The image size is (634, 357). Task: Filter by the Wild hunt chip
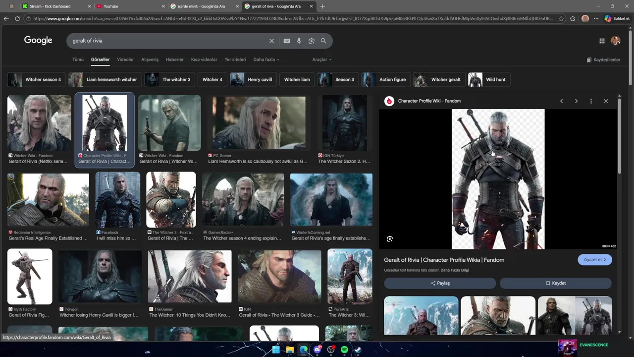489,80
